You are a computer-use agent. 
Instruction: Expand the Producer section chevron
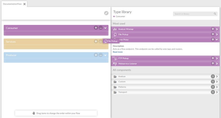[105, 55]
